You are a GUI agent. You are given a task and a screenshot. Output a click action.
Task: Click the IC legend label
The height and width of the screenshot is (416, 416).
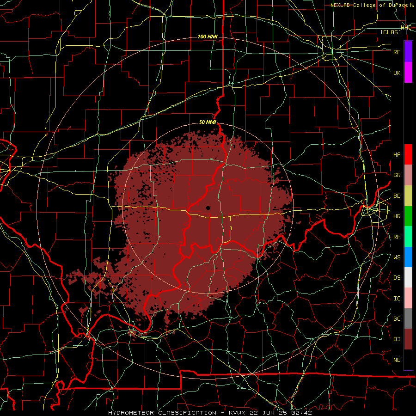(x=397, y=299)
